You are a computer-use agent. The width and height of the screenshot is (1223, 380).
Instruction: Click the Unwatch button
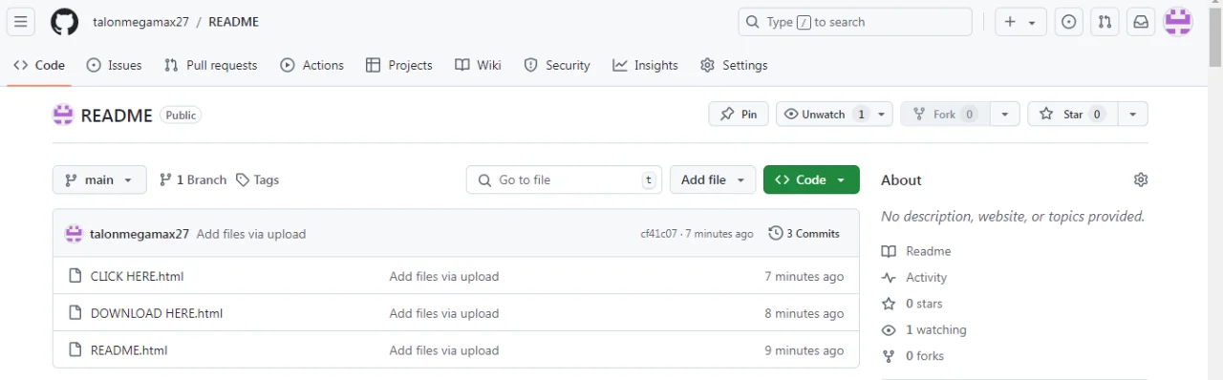824,114
